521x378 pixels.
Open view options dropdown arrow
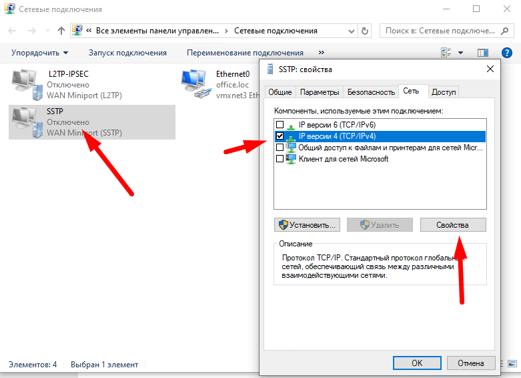pyautogui.click(x=460, y=53)
